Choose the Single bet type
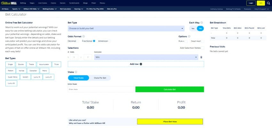Viewport: 272px width, 128px height. tap(10, 64)
